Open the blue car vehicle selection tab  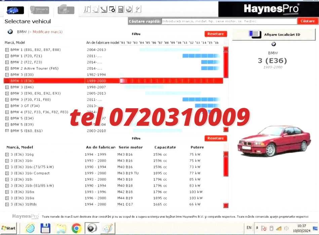15,10
